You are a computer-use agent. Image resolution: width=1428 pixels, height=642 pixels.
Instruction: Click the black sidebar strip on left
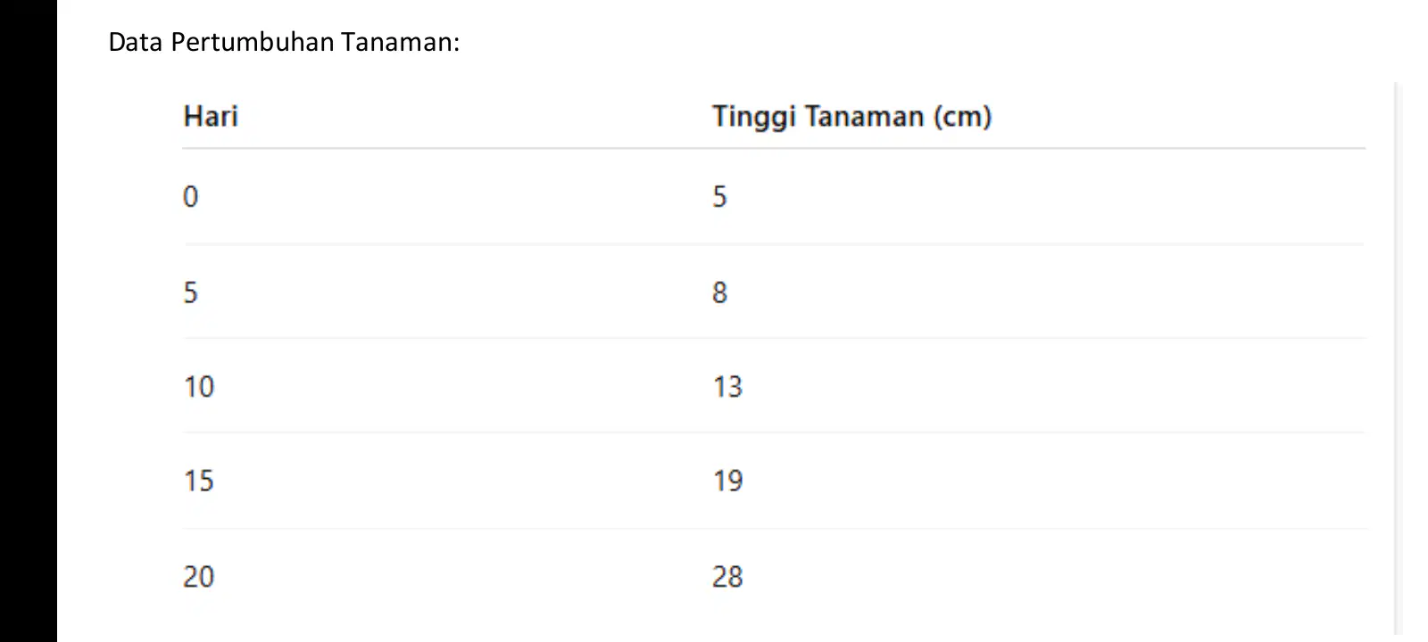29,321
